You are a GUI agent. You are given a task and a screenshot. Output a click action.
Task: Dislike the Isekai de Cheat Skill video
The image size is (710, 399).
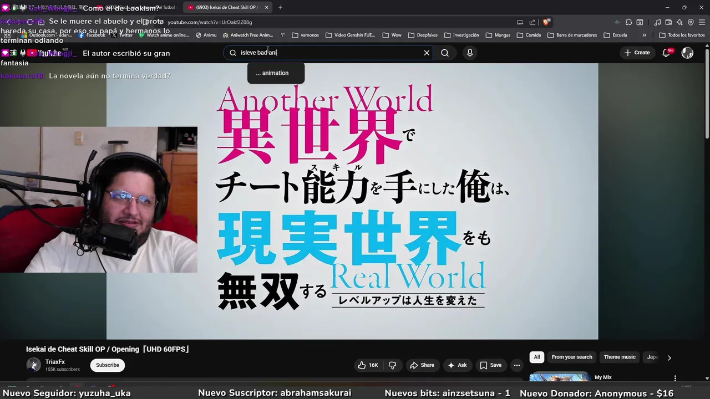pos(393,365)
